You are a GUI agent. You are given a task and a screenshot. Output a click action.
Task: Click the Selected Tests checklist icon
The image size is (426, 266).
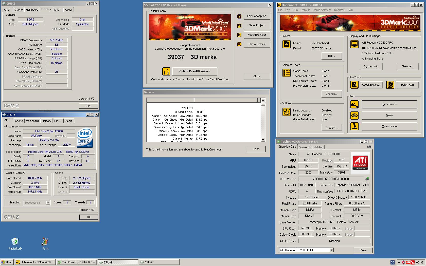[287, 73]
